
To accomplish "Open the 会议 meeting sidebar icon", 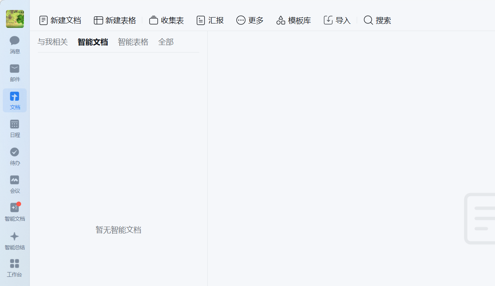I will [x=15, y=184].
